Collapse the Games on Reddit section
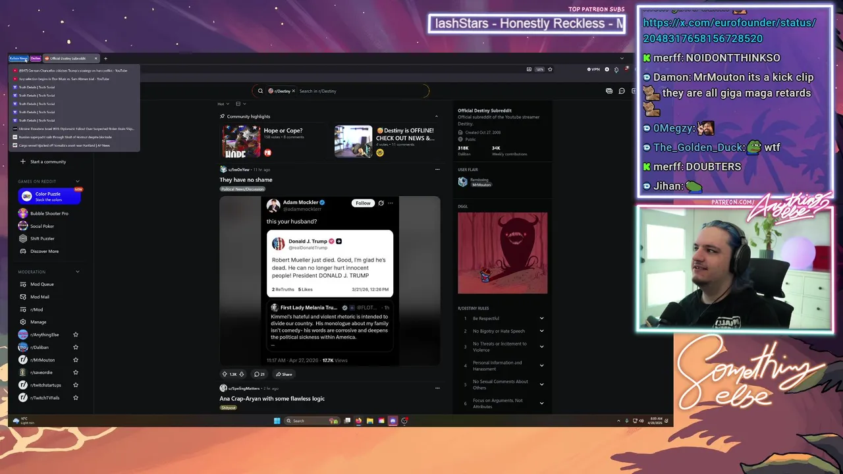The width and height of the screenshot is (843, 474). [x=77, y=181]
